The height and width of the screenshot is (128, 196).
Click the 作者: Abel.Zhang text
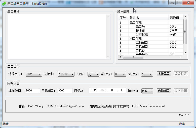point(31,106)
